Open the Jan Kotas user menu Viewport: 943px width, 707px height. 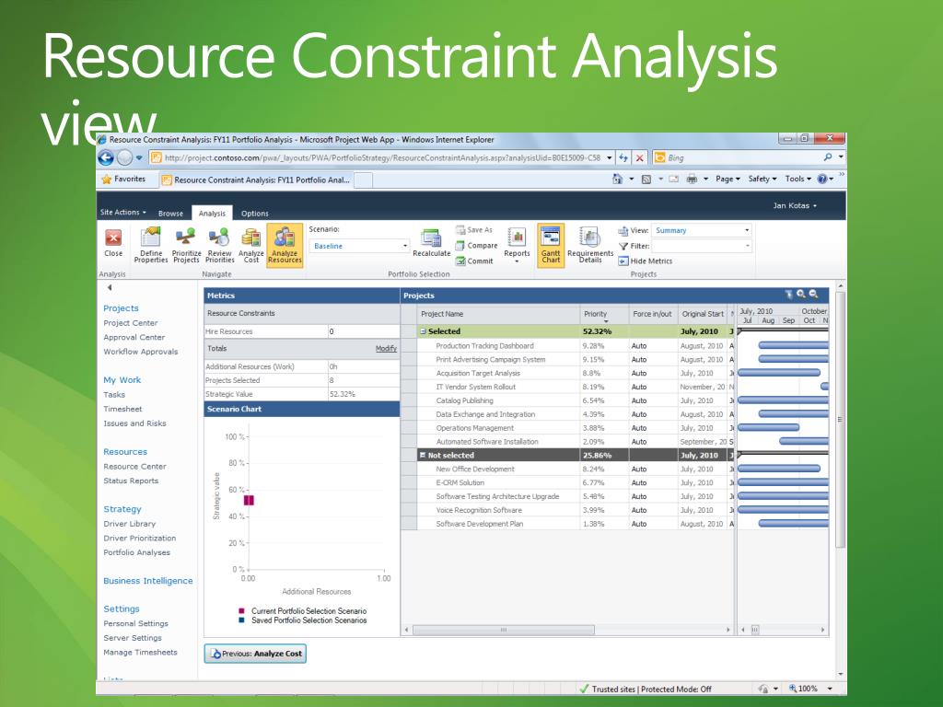tap(795, 205)
